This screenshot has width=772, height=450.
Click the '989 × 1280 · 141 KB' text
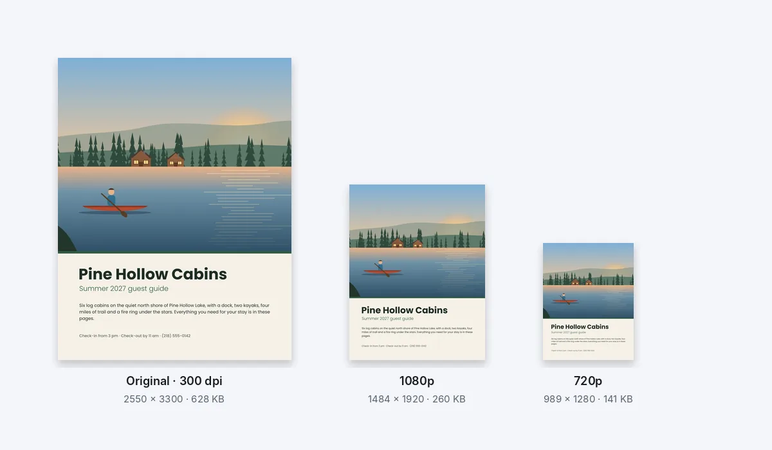pos(588,399)
